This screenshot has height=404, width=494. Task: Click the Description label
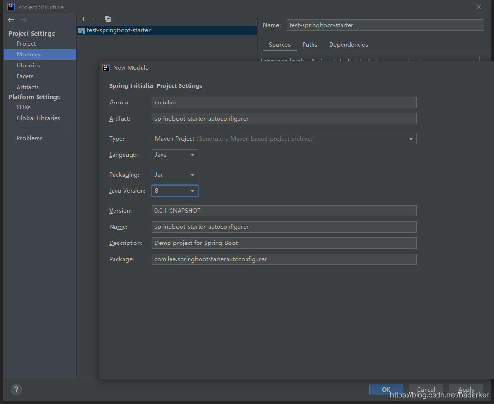[x=126, y=243]
